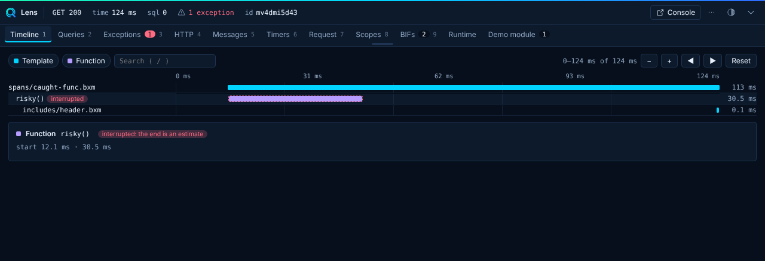Select the Runtime tab
The height and width of the screenshot is (261, 765).
pyautogui.click(x=462, y=35)
